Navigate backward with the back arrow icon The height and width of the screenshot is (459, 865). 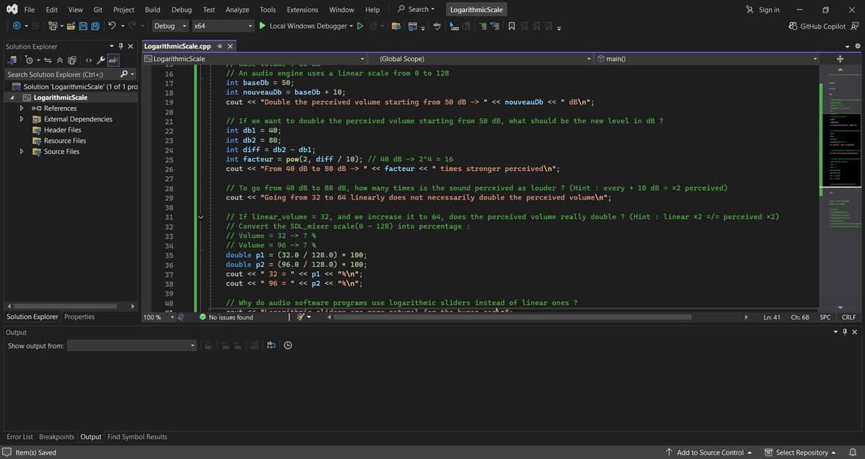click(x=17, y=26)
